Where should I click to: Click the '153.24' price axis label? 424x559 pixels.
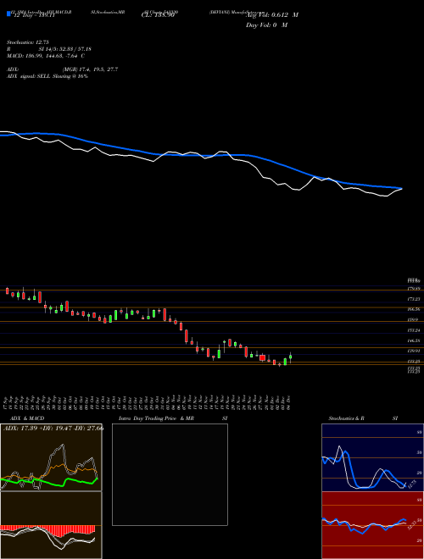414,330
